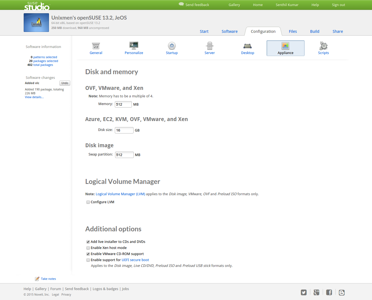Switch to the Build tab
The height and width of the screenshot is (300, 372).
coord(315,31)
